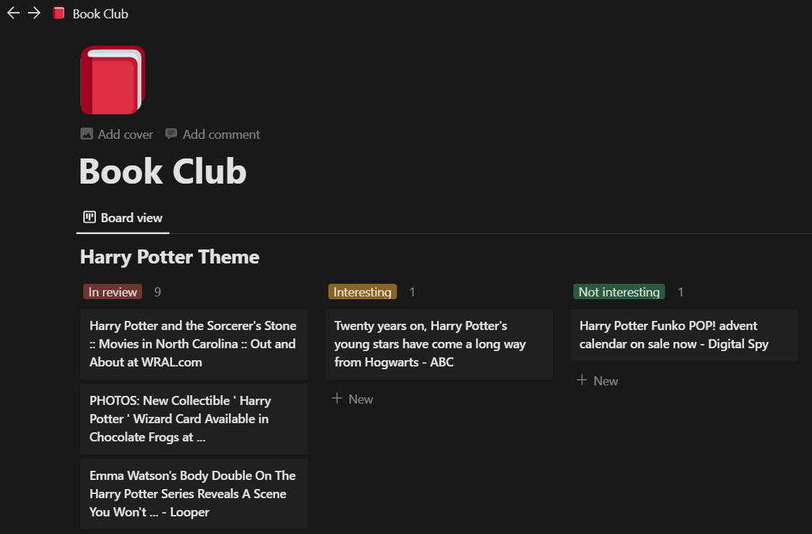
Task: Open the Chocolate Frogs Wizard Card article
Action: point(193,419)
